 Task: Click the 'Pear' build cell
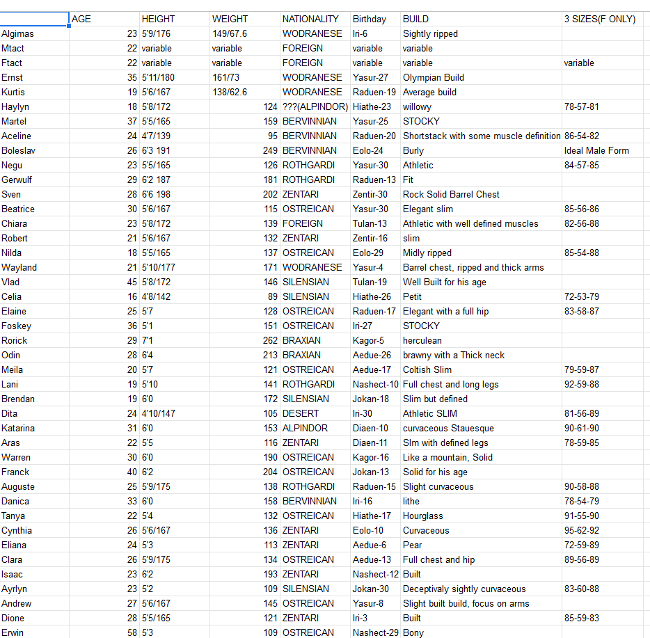(x=482, y=545)
